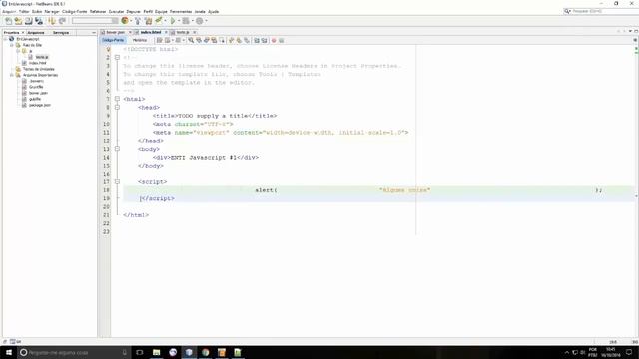Open the Executar menu

click(116, 11)
